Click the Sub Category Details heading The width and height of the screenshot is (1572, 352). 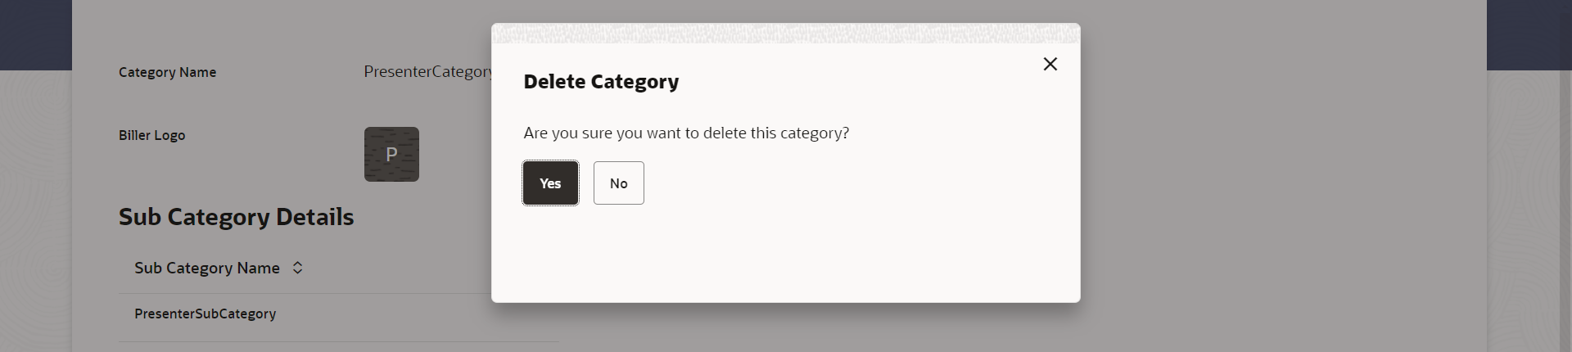(x=236, y=217)
